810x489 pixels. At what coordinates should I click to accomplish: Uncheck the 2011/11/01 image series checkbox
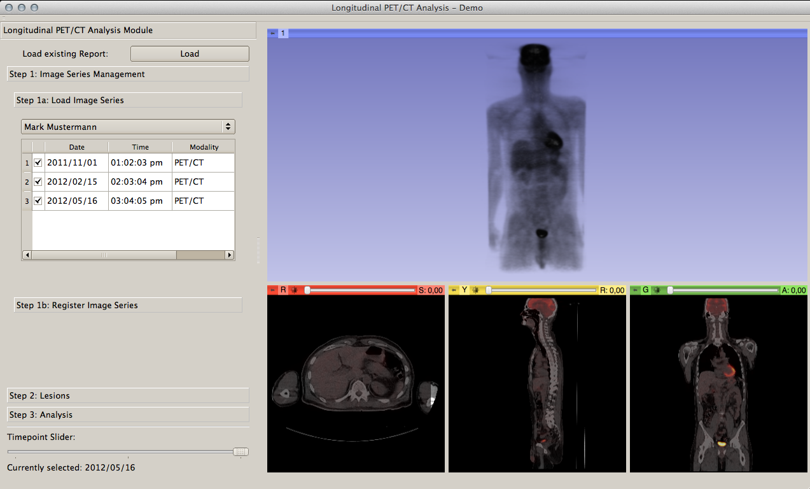(38, 163)
